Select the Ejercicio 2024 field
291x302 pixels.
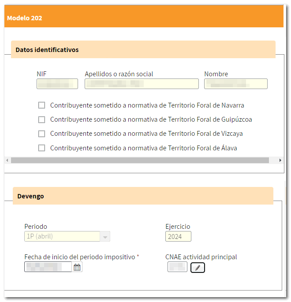click(x=178, y=236)
